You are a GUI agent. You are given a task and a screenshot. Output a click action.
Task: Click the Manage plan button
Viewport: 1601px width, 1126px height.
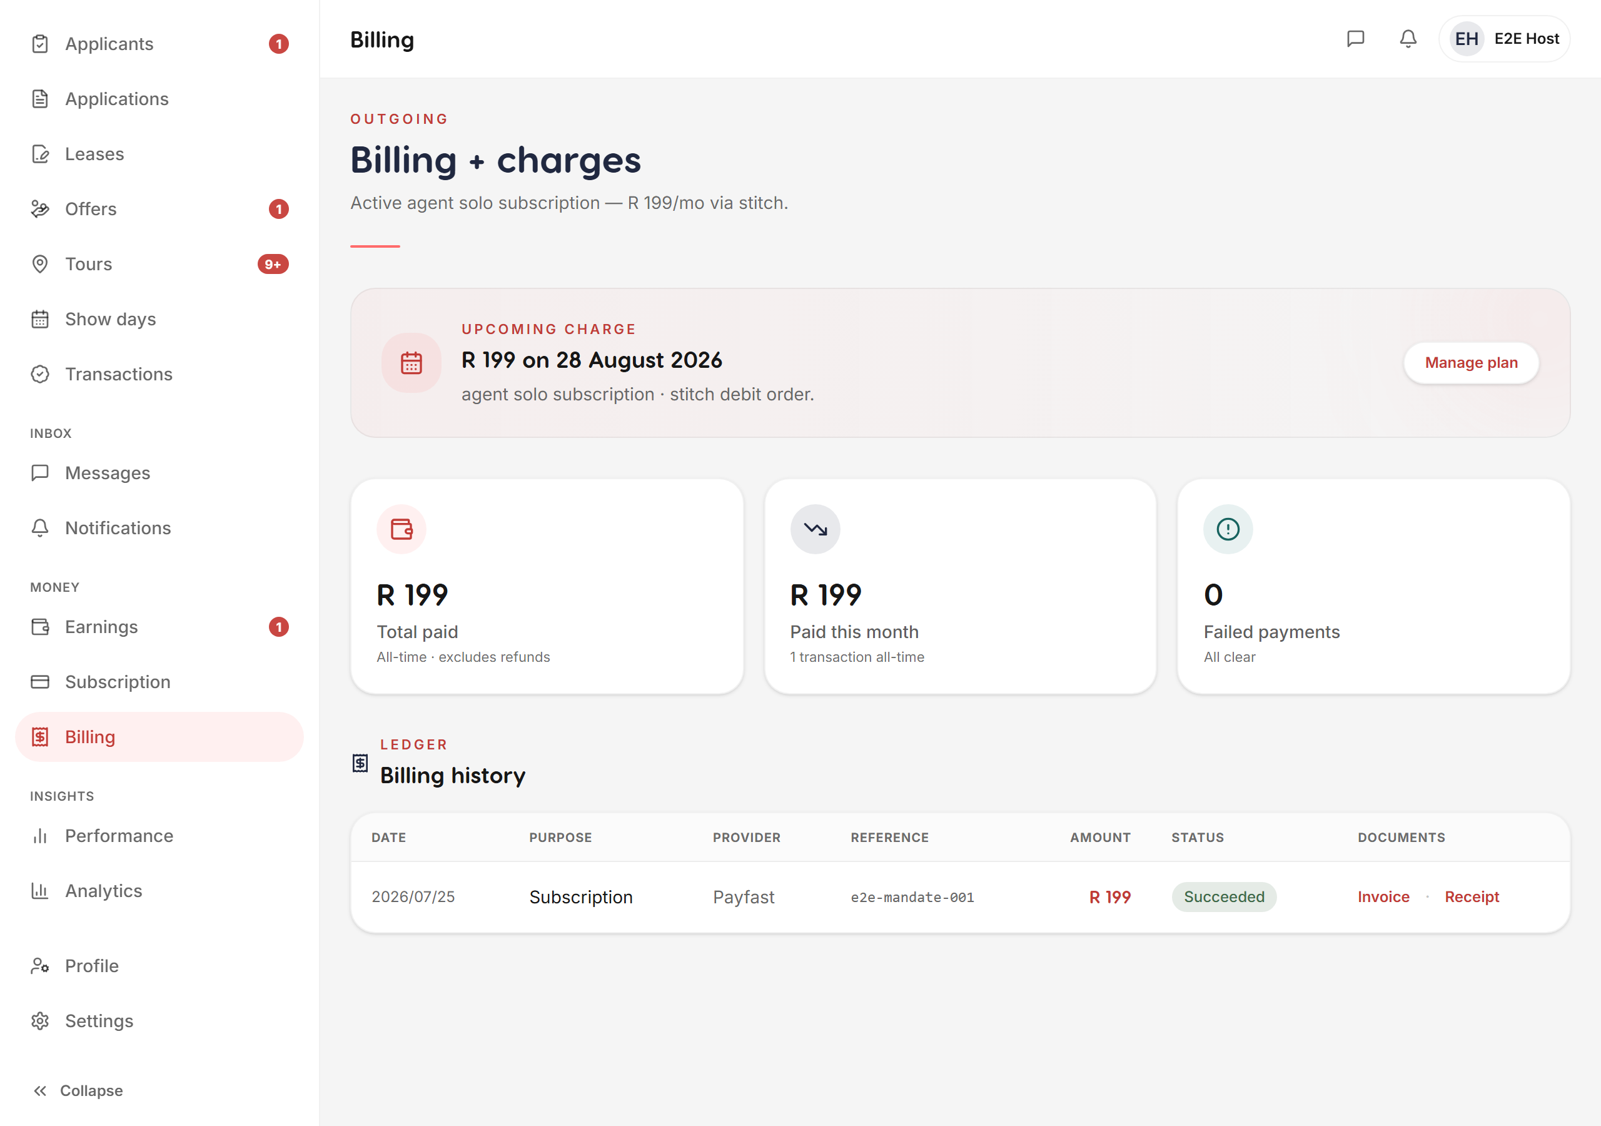click(x=1472, y=363)
